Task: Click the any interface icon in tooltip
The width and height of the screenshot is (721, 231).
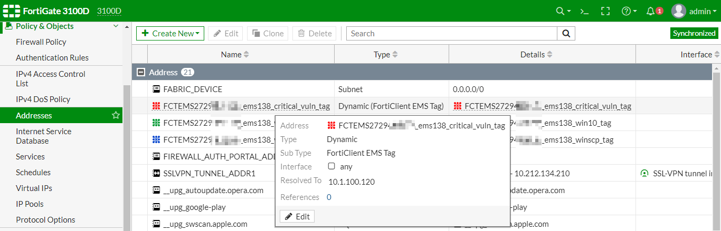Action: click(x=331, y=166)
